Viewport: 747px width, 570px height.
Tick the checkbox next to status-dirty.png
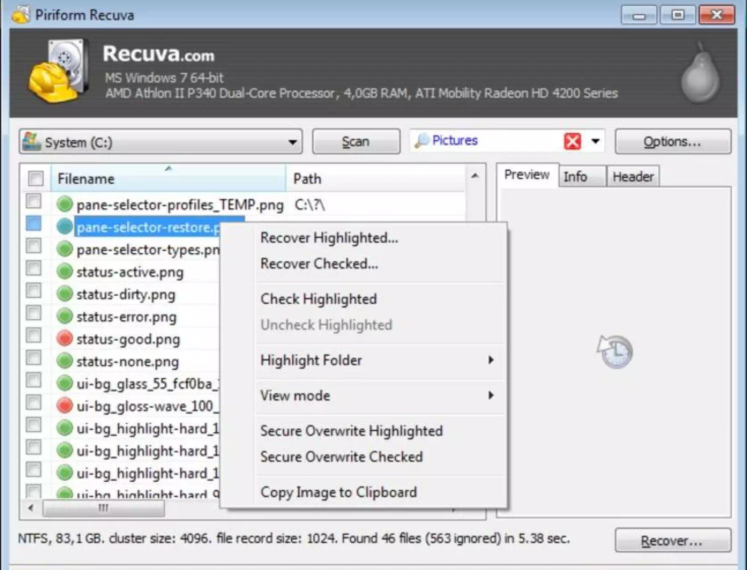coord(34,291)
